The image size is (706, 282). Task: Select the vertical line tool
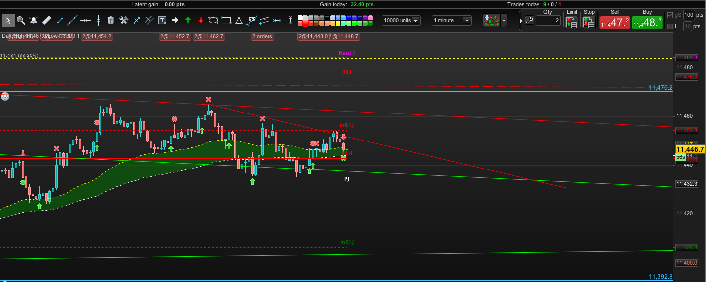[98, 20]
